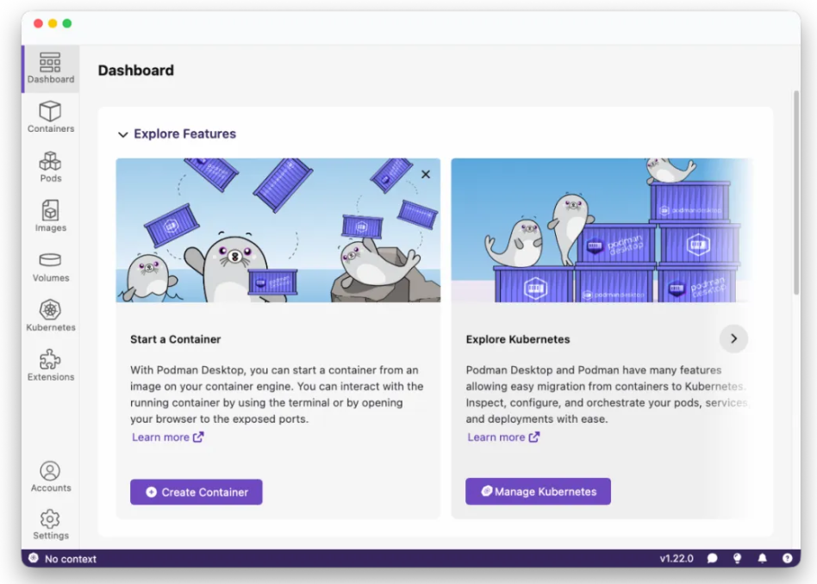817x584 pixels.
Task: Open the No context selector
Action: [63, 559]
